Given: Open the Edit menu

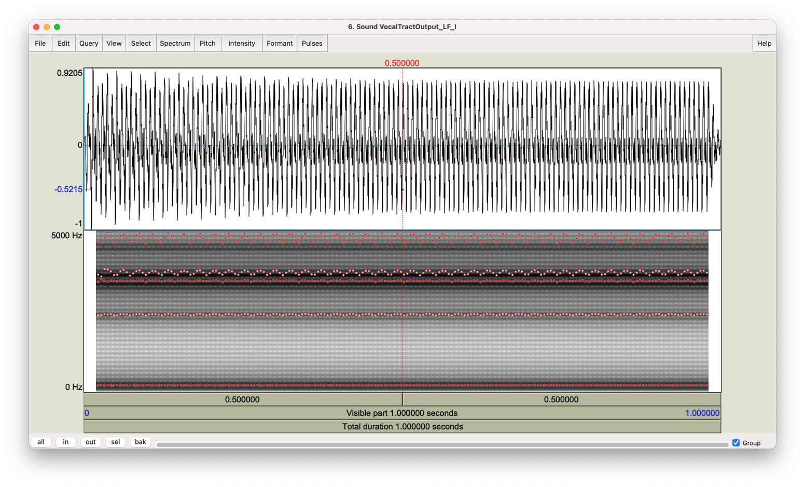Looking at the screenshot, I should pyautogui.click(x=64, y=44).
